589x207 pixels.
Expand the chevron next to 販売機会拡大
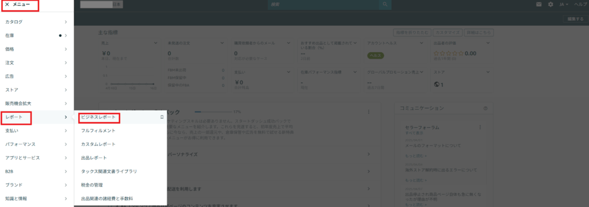(66, 103)
